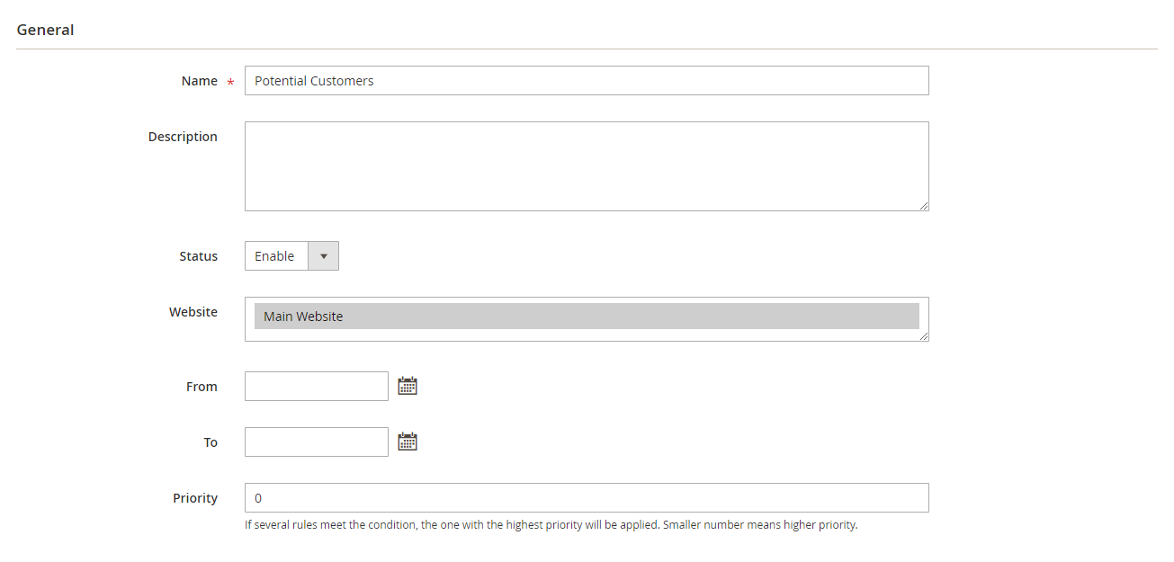Open the calendar picker for To date

pos(408,442)
